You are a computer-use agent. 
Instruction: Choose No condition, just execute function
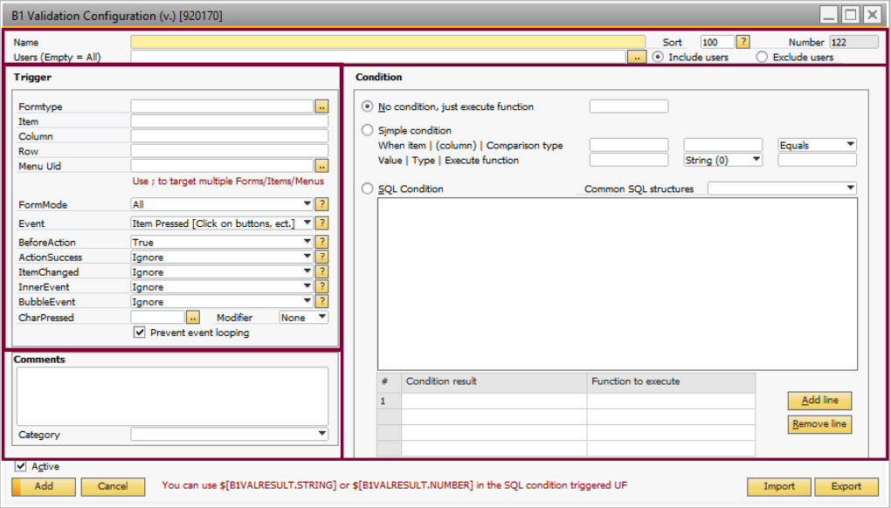click(368, 106)
